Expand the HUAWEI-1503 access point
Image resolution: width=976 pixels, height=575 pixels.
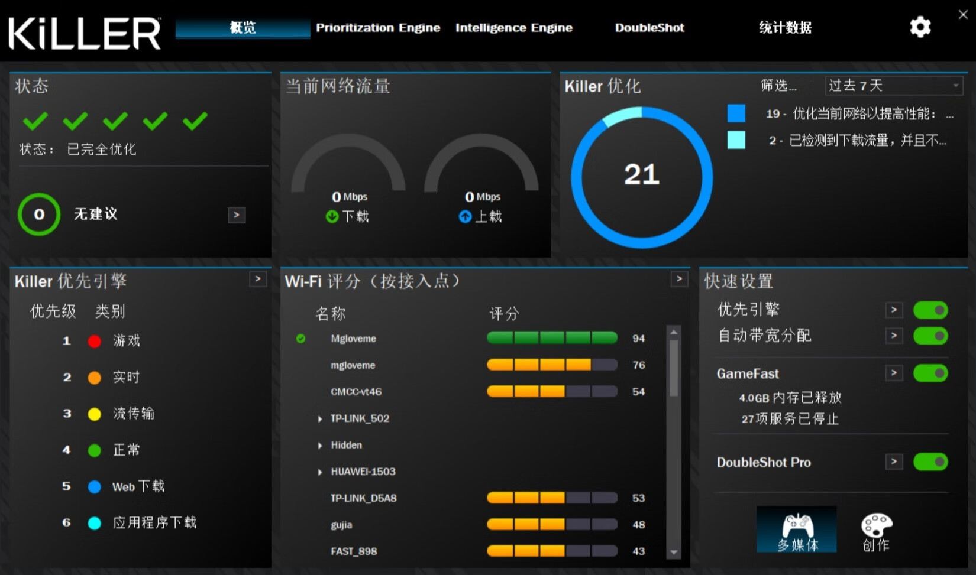pos(319,472)
